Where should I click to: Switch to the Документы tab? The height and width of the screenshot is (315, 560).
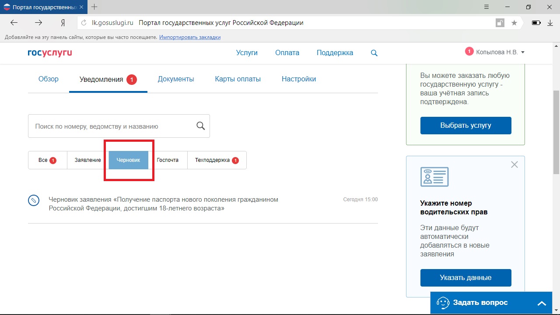pos(176,79)
